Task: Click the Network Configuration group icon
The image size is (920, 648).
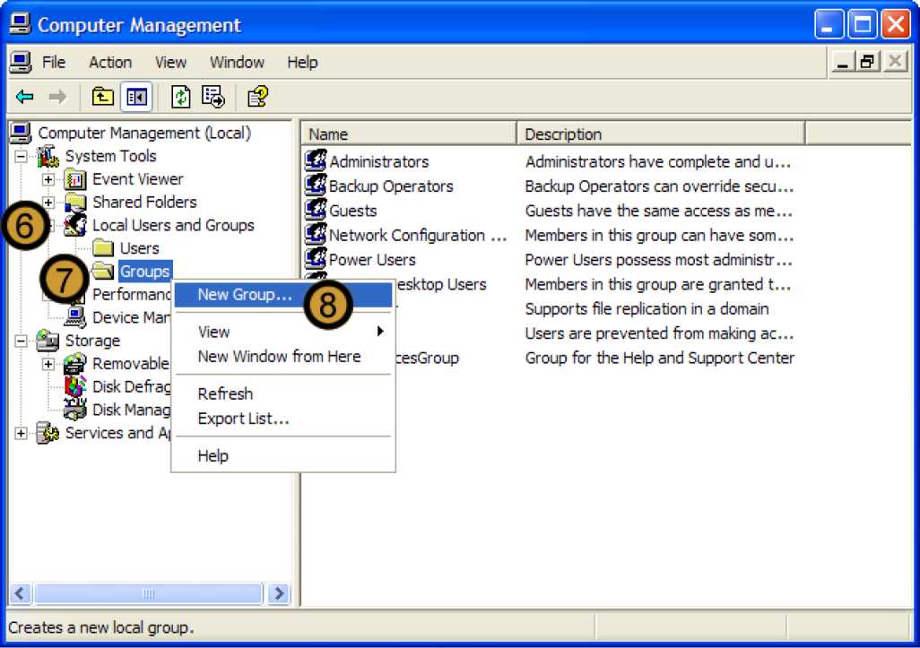Action: [316, 235]
